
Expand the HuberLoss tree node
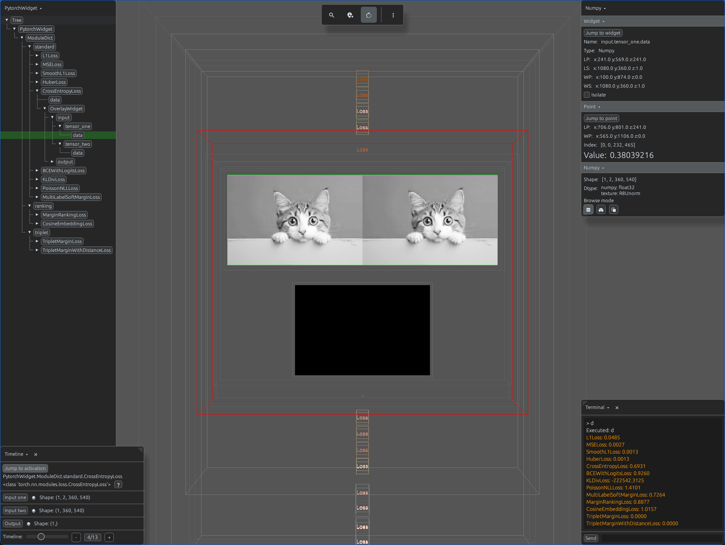37,82
